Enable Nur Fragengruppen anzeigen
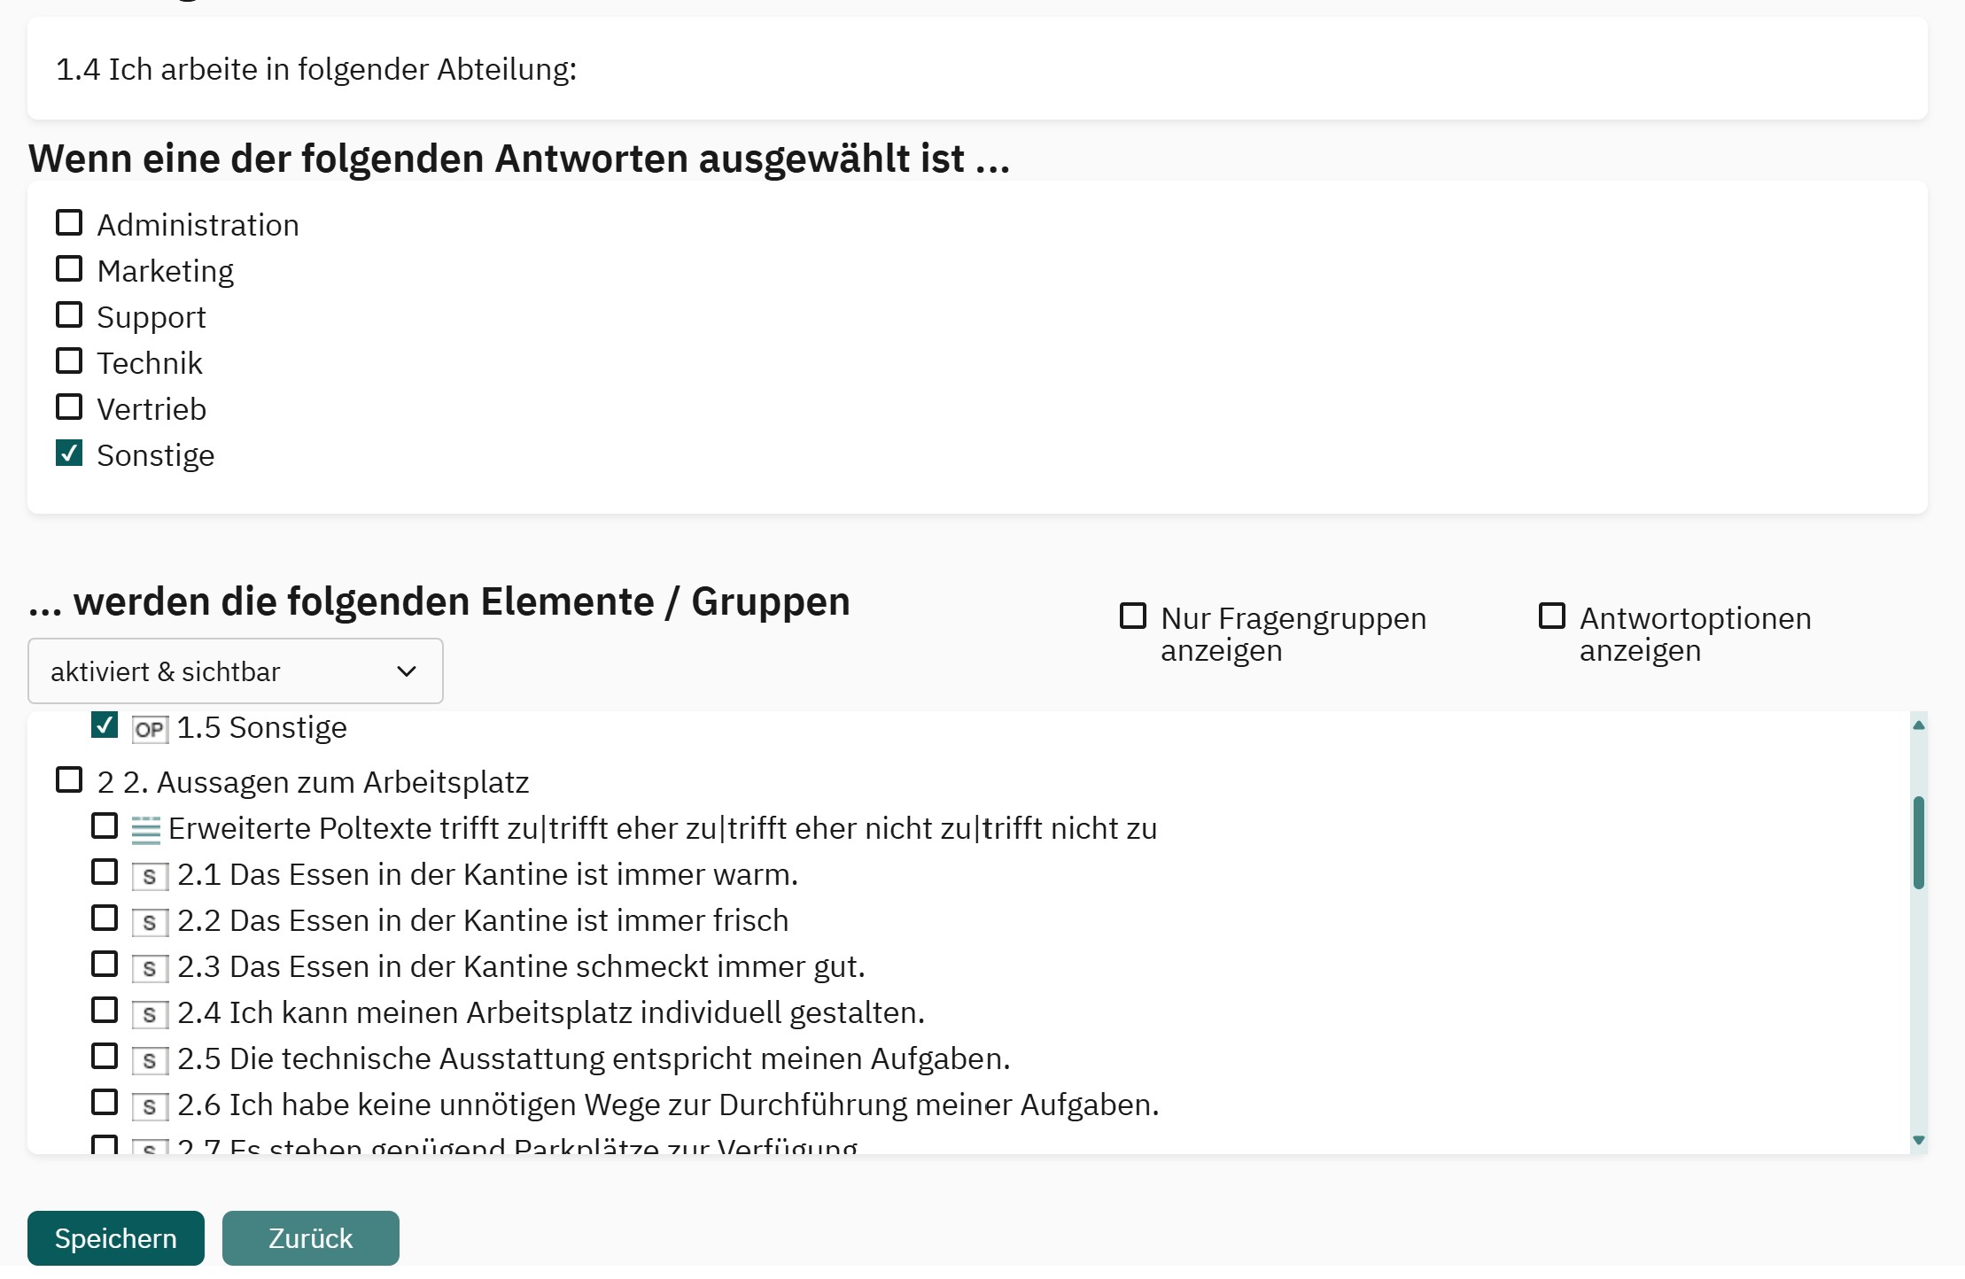The width and height of the screenshot is (1965, 1279). tap(1133, 616)
